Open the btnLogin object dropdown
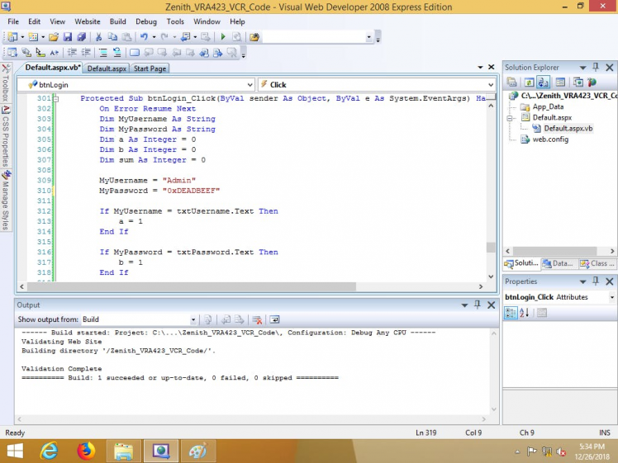This screenshot has height=463, width=618. [x=250, y=84]
